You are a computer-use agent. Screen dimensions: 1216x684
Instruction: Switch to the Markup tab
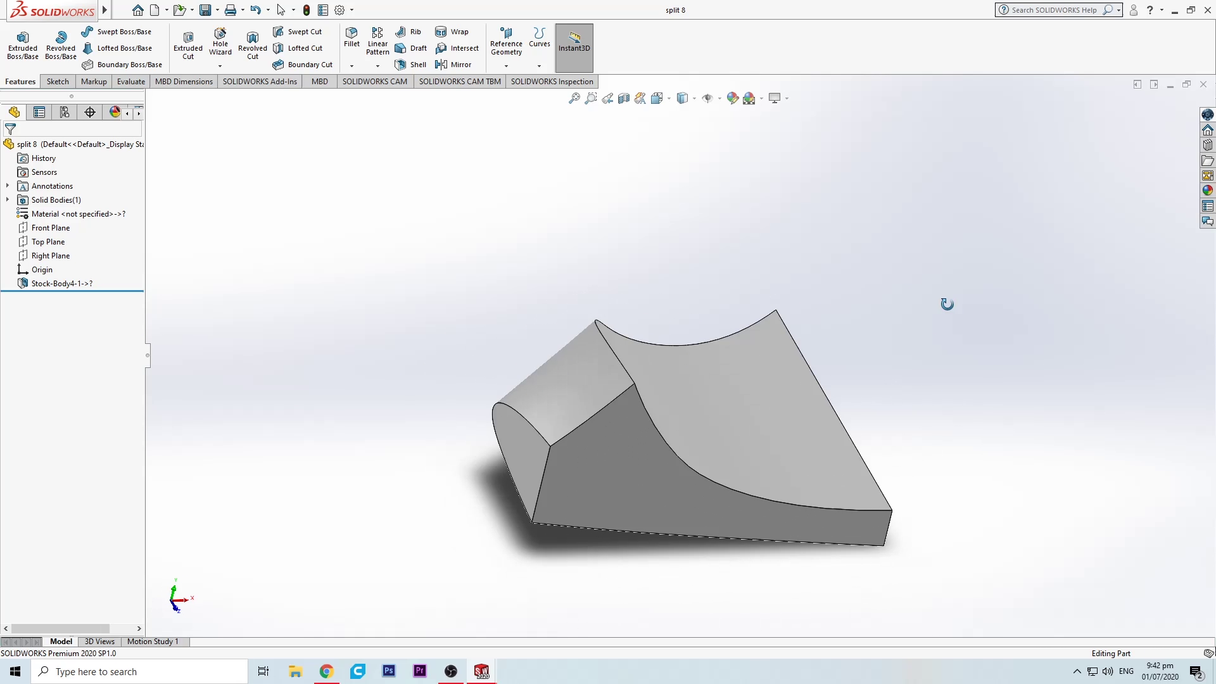(94, 82)
